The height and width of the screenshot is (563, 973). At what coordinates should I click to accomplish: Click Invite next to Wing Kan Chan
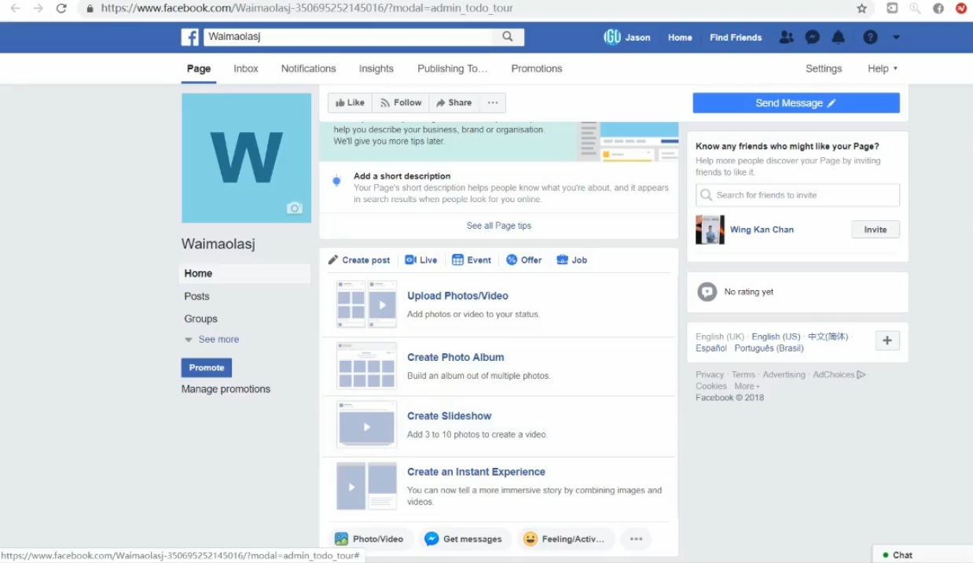tap(876, 230)
